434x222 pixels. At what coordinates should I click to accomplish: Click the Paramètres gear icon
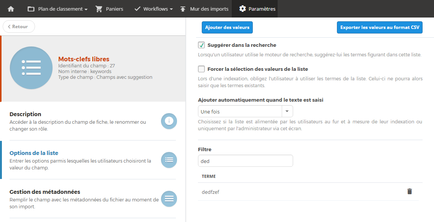[x=243, y=9]
